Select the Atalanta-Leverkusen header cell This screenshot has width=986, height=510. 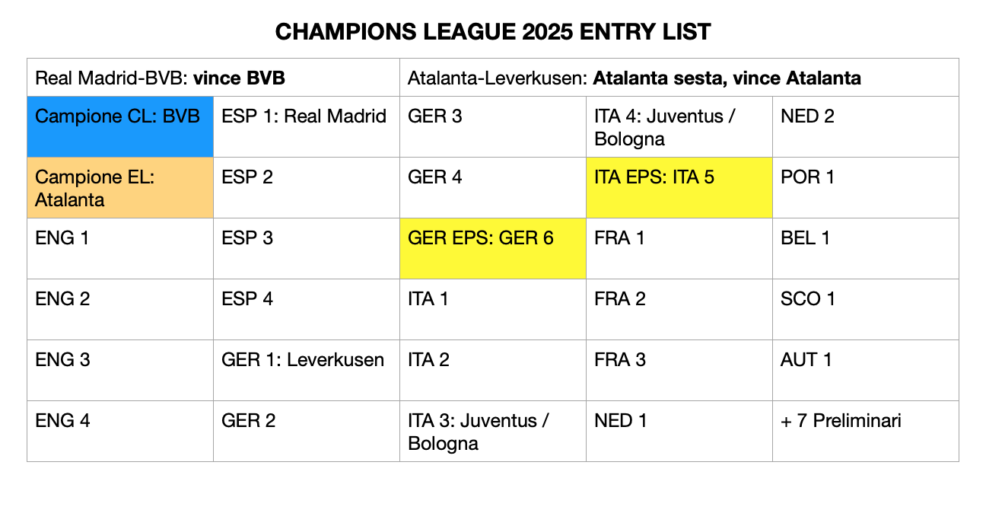pos(679,78)
